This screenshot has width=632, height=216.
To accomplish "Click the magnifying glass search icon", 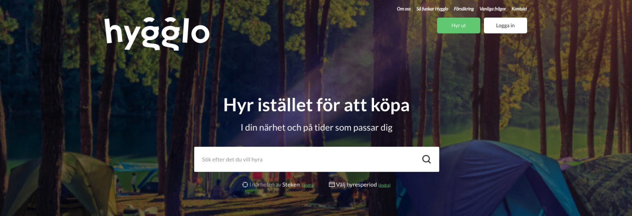I will pos(426,159).
